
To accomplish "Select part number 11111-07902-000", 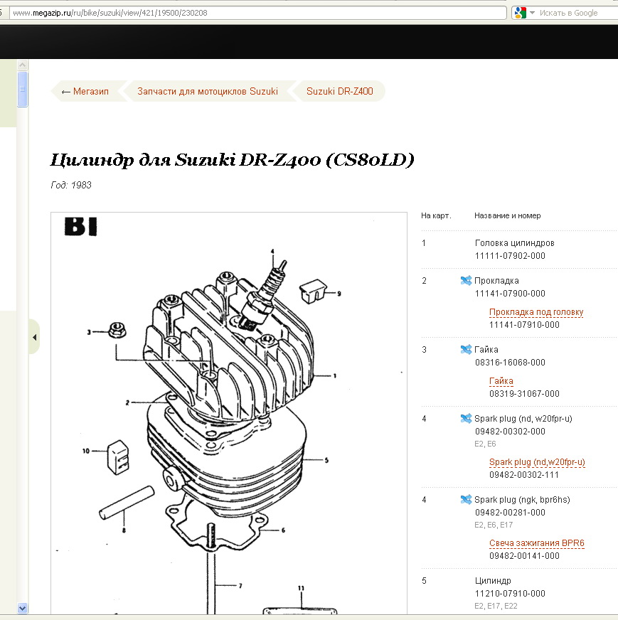I will 510,256.
